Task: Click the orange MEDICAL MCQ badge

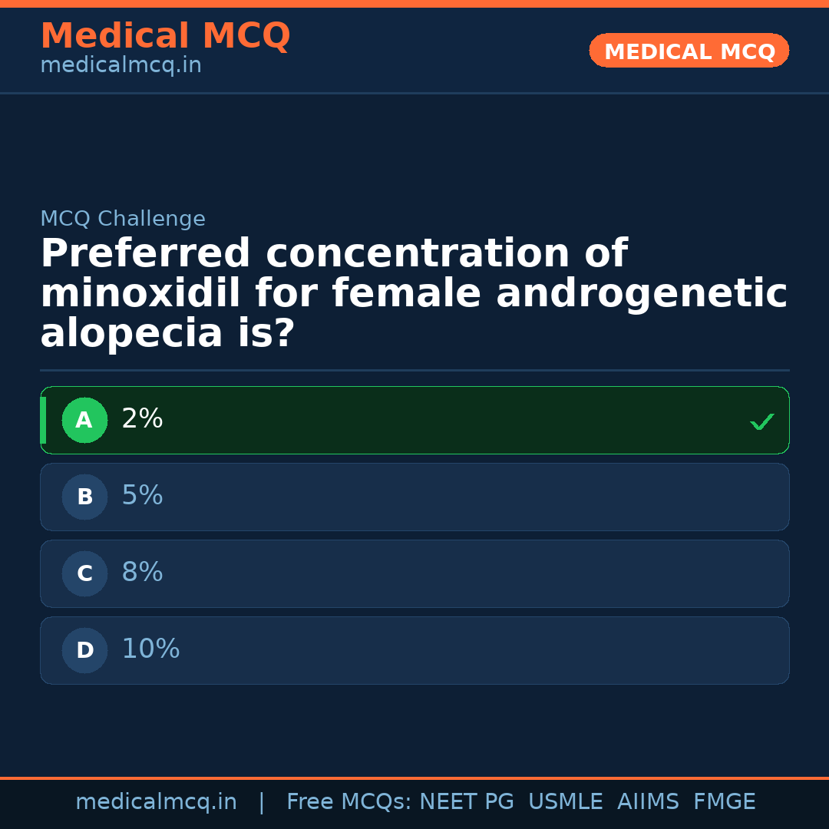Action: pos(689,51)
